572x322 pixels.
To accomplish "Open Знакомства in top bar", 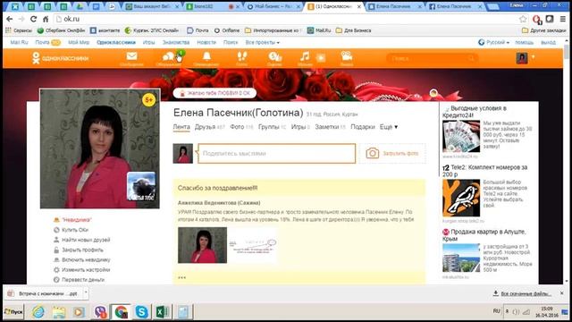I will (176, 42).
